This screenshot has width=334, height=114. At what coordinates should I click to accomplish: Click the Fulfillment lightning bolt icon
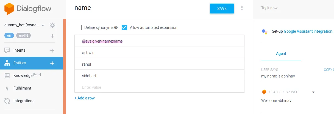7,88
